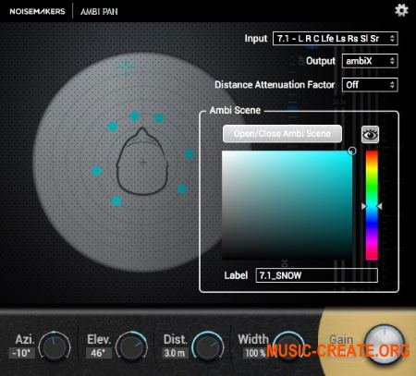Click the saturation-brightness color picker square

point(287,205)
